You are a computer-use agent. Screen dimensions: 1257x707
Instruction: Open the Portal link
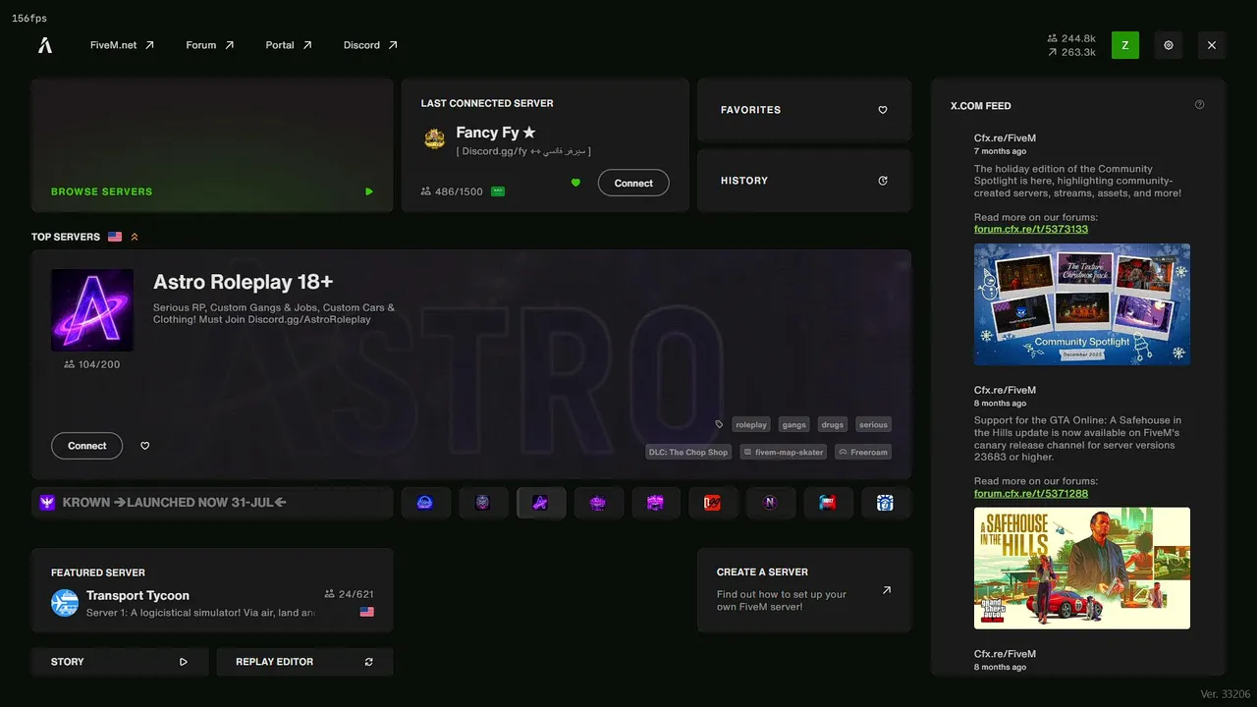(289, 45)
